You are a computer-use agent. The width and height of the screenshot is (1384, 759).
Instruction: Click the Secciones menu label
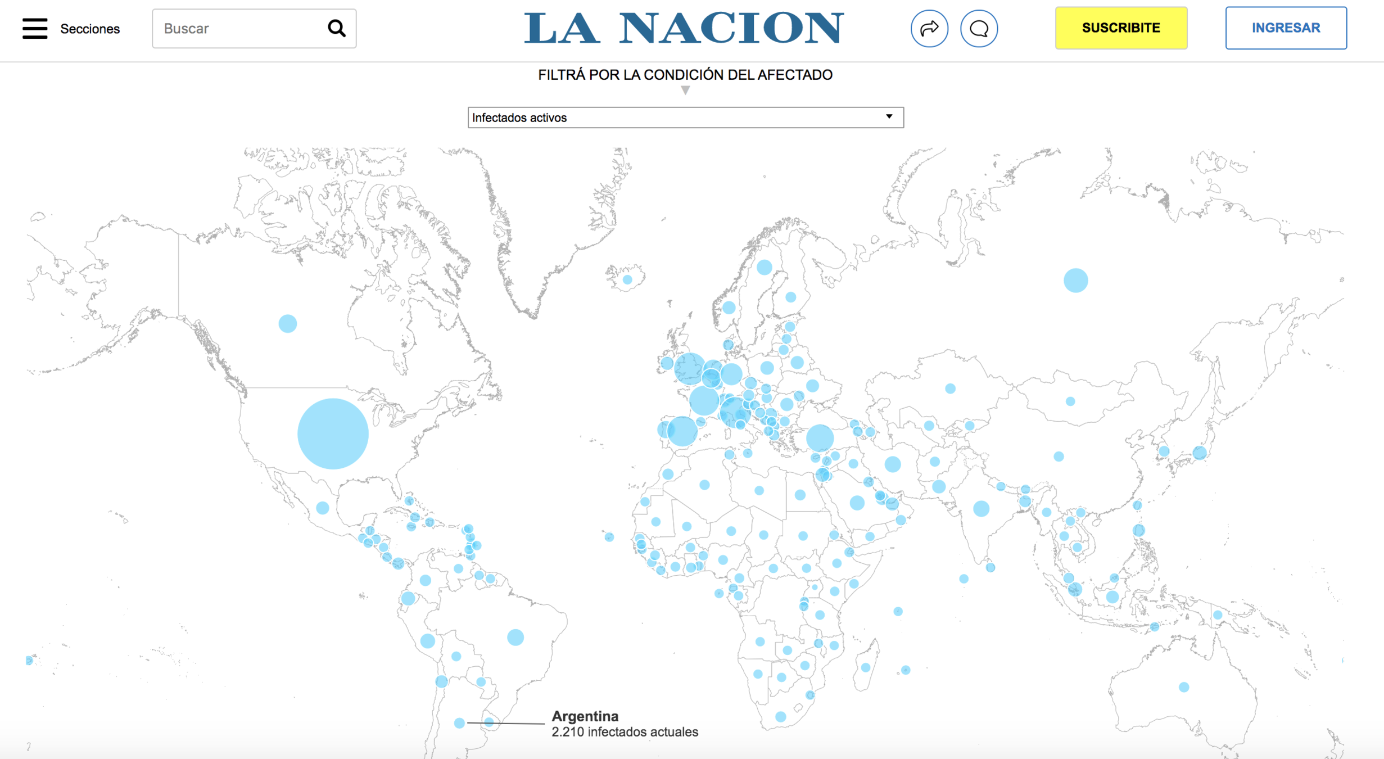tap(90, 29)
